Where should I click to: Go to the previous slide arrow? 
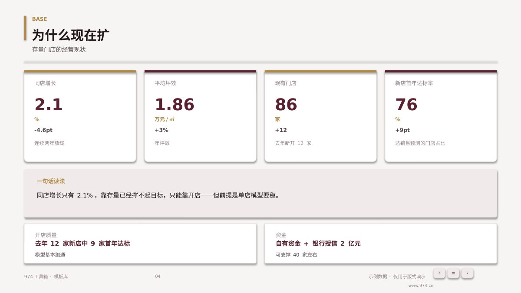439,273
